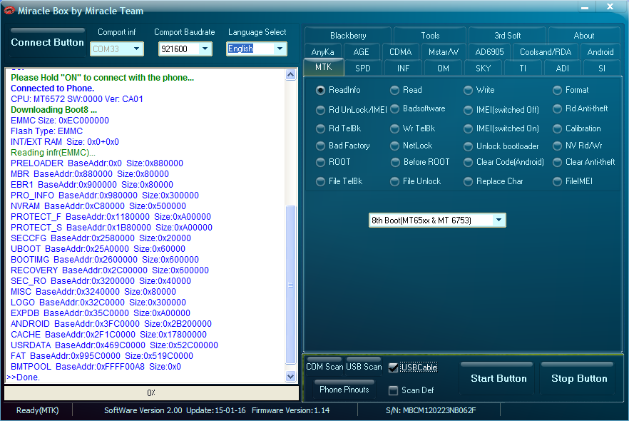Select Clear Code(Android) option
This screenshot has height=421, width=629.
(x=468, y=162)
